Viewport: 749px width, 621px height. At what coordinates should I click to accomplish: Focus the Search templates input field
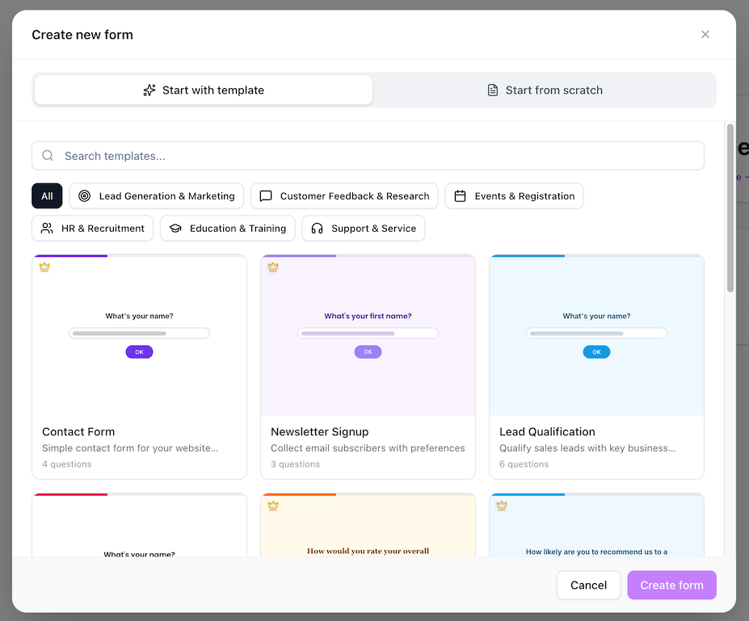tap(380, 156)
